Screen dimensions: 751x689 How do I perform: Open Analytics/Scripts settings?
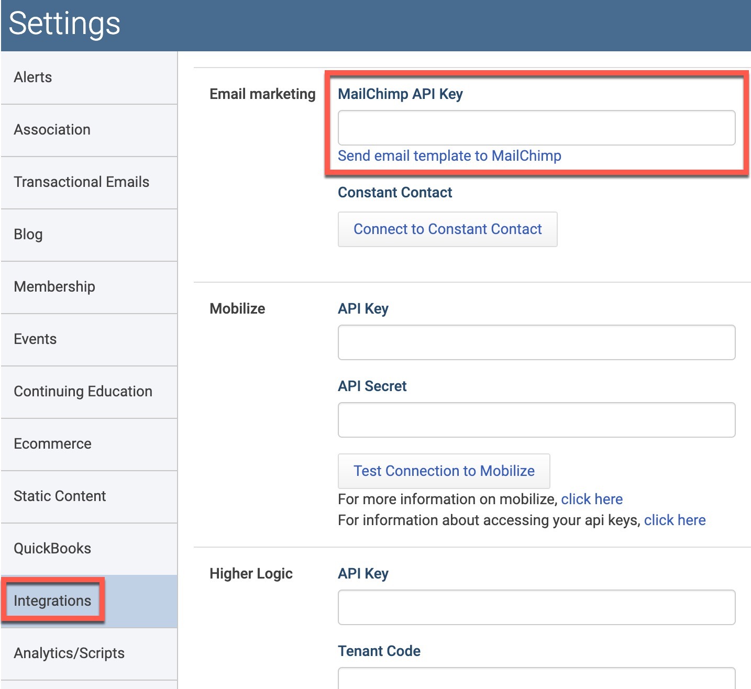(89, 653)
